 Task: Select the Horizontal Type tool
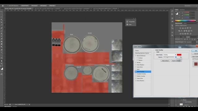[x=2, y=53]
